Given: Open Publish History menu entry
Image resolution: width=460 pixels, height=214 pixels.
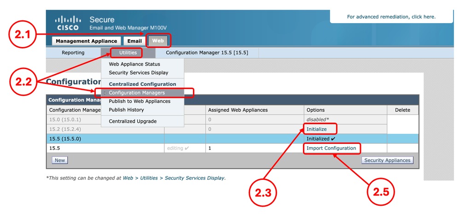Looking at the screenshot, I should [127, 110].
